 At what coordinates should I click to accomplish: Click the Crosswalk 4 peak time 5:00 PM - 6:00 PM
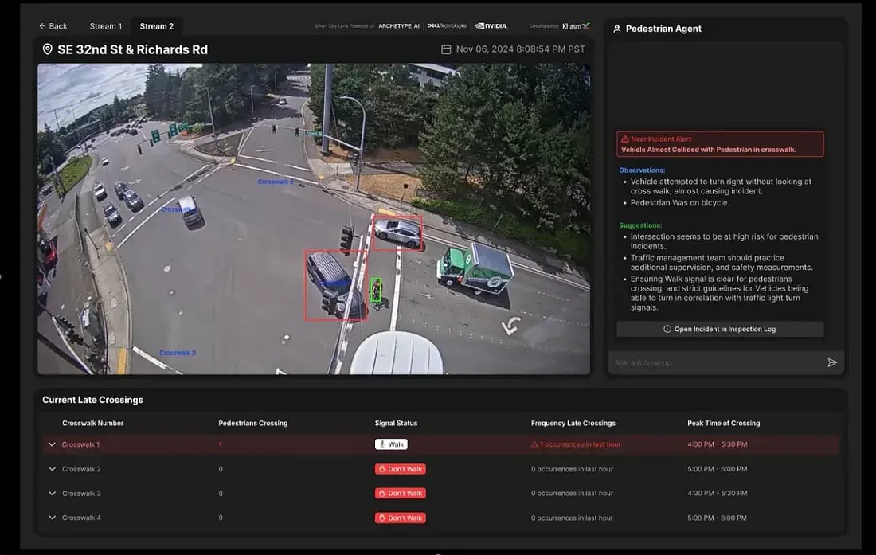(718, 518)
